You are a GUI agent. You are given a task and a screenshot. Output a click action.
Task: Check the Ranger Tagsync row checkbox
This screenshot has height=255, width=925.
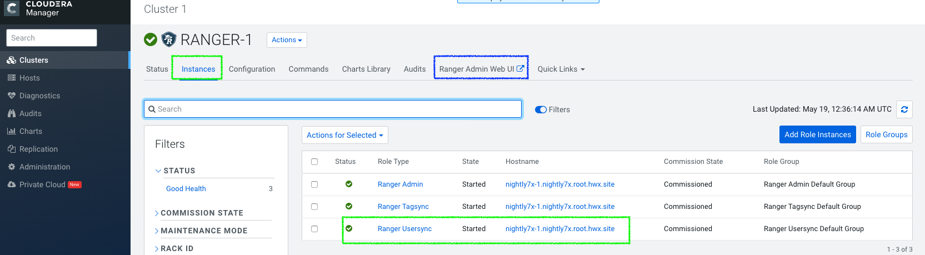tap(314, 207)
